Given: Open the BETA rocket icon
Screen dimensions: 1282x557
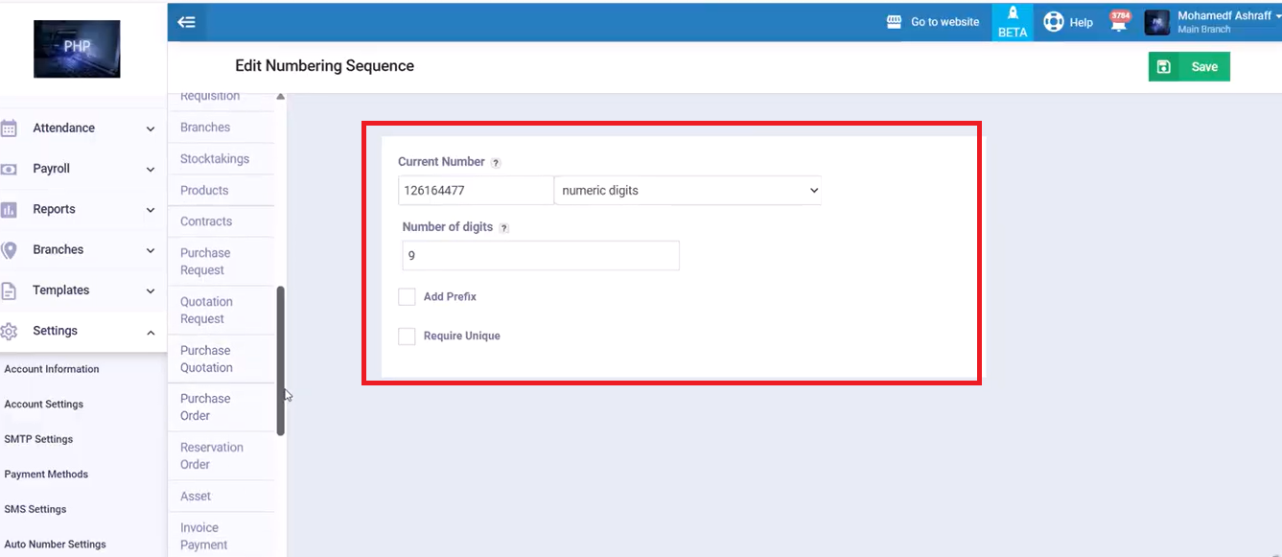Looking at the screenshot, I should (1013, 15).
